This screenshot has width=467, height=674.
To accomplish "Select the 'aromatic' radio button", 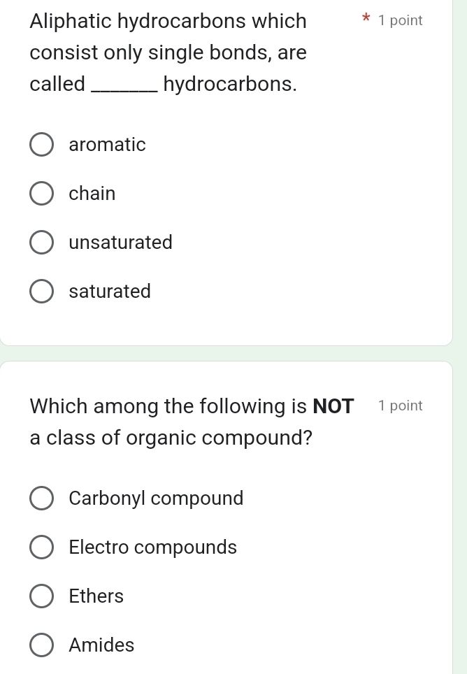I will pos(41,145).
